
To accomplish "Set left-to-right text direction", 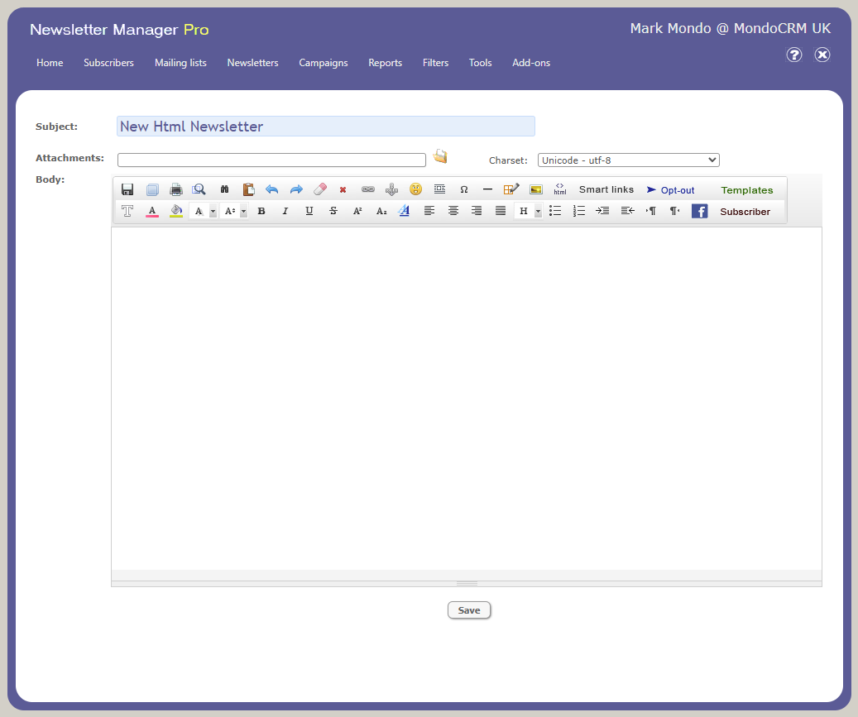I will pos(650,211).
